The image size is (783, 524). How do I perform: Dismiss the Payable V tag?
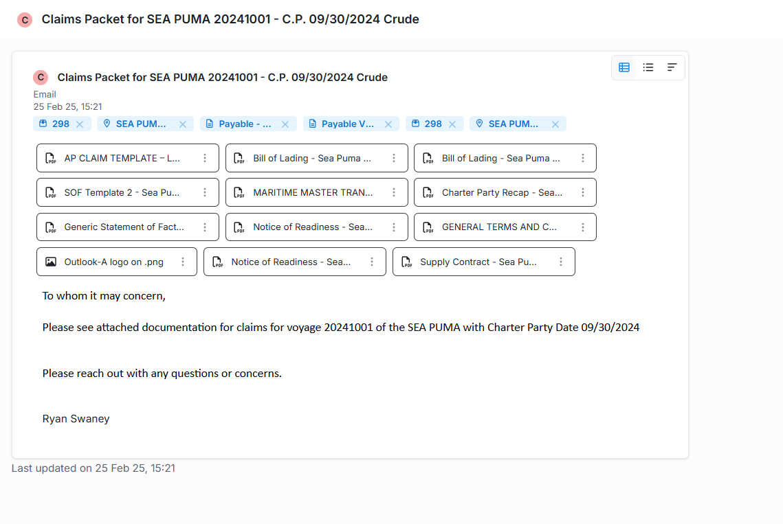pos(389,124)
